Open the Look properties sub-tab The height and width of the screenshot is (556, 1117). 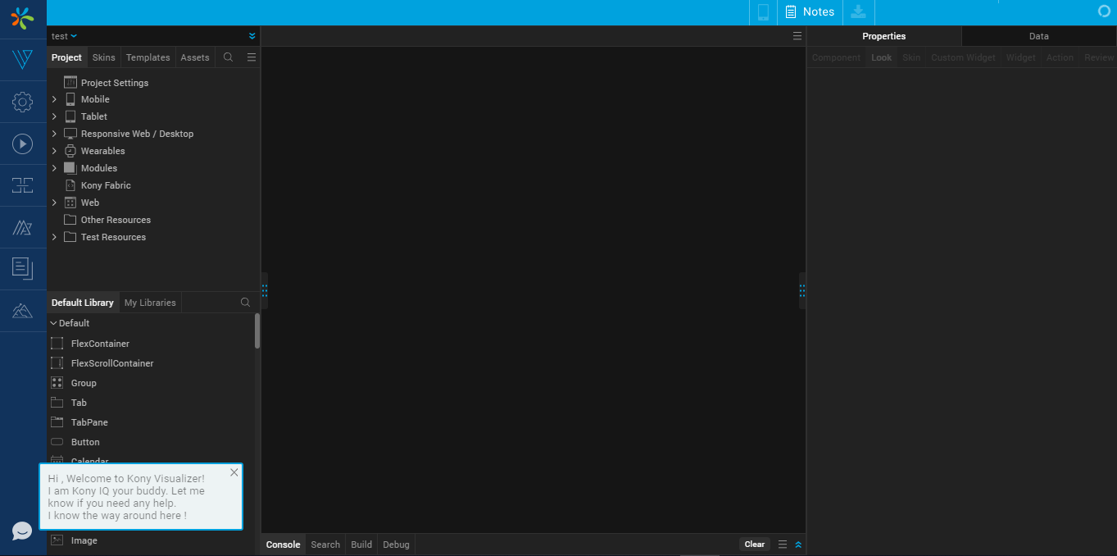(882, 57)
